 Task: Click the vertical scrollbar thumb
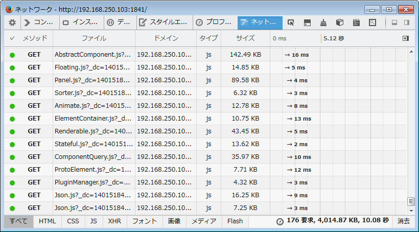411,201
